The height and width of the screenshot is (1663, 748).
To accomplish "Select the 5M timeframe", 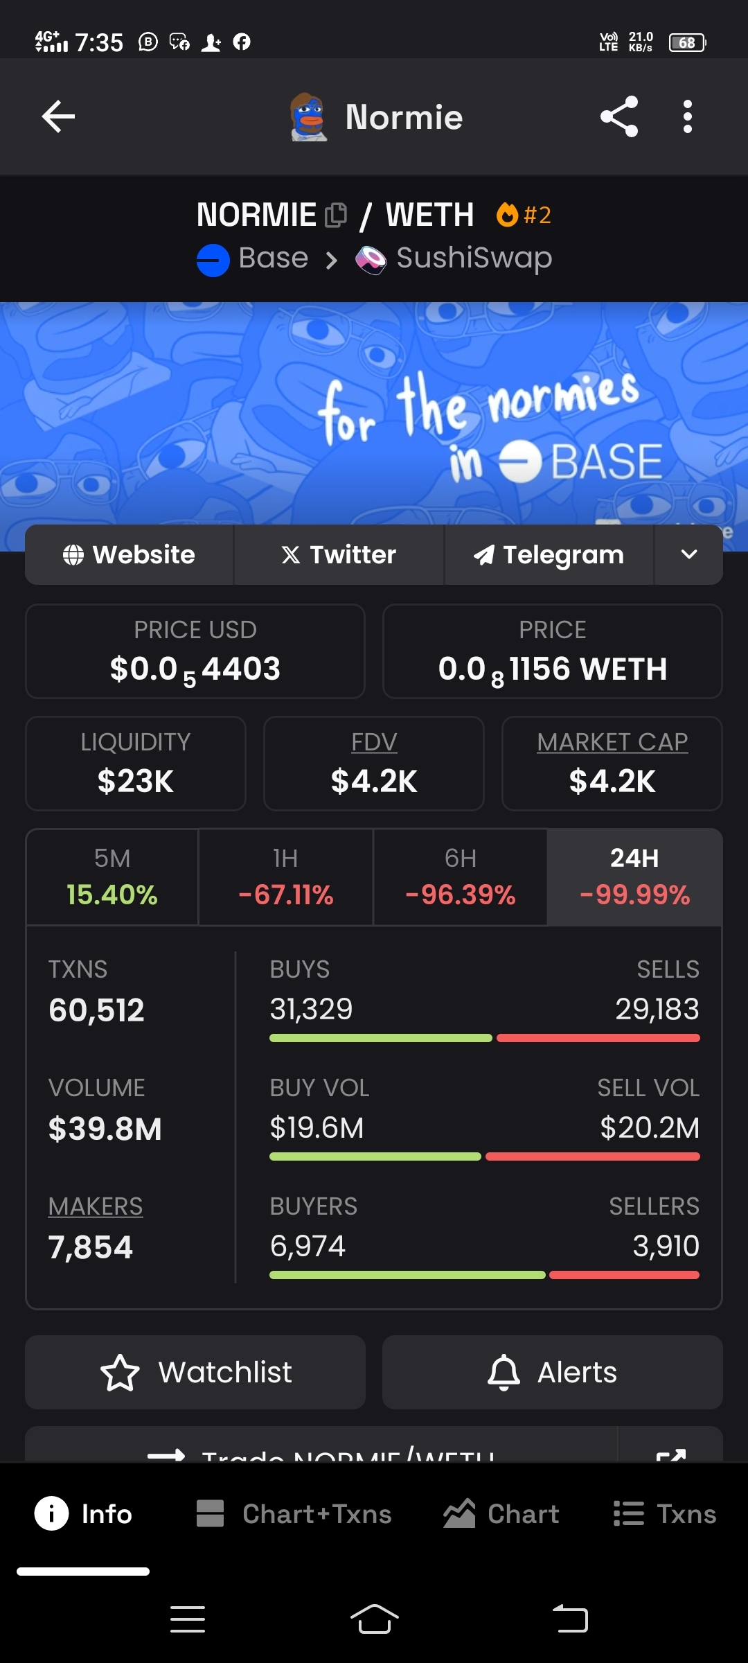I will (112, 877).
